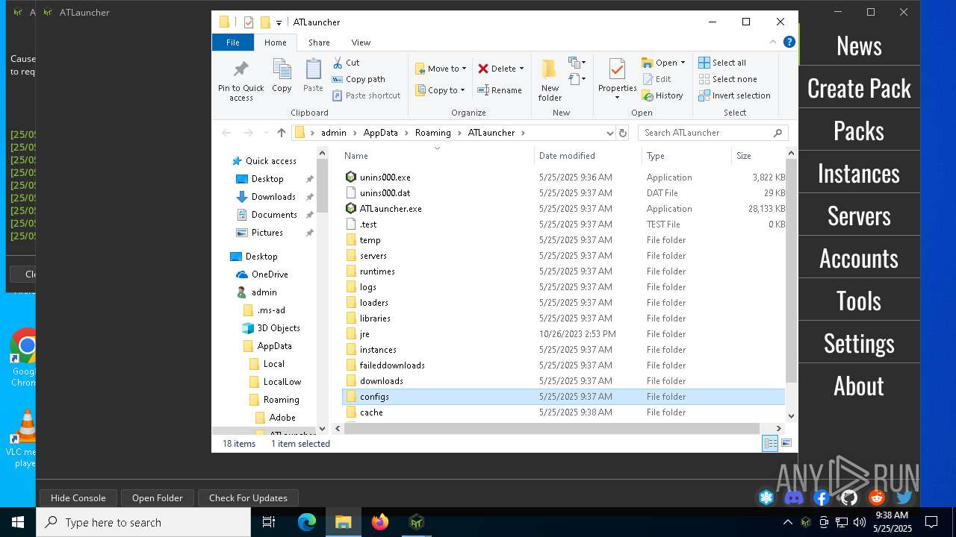Click AppData in breadcrumb path
Screen dimensions: 956x537
pos(380,133)
